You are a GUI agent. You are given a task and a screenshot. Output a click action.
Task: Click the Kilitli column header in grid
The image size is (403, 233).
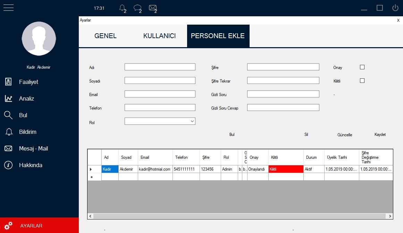286,157
